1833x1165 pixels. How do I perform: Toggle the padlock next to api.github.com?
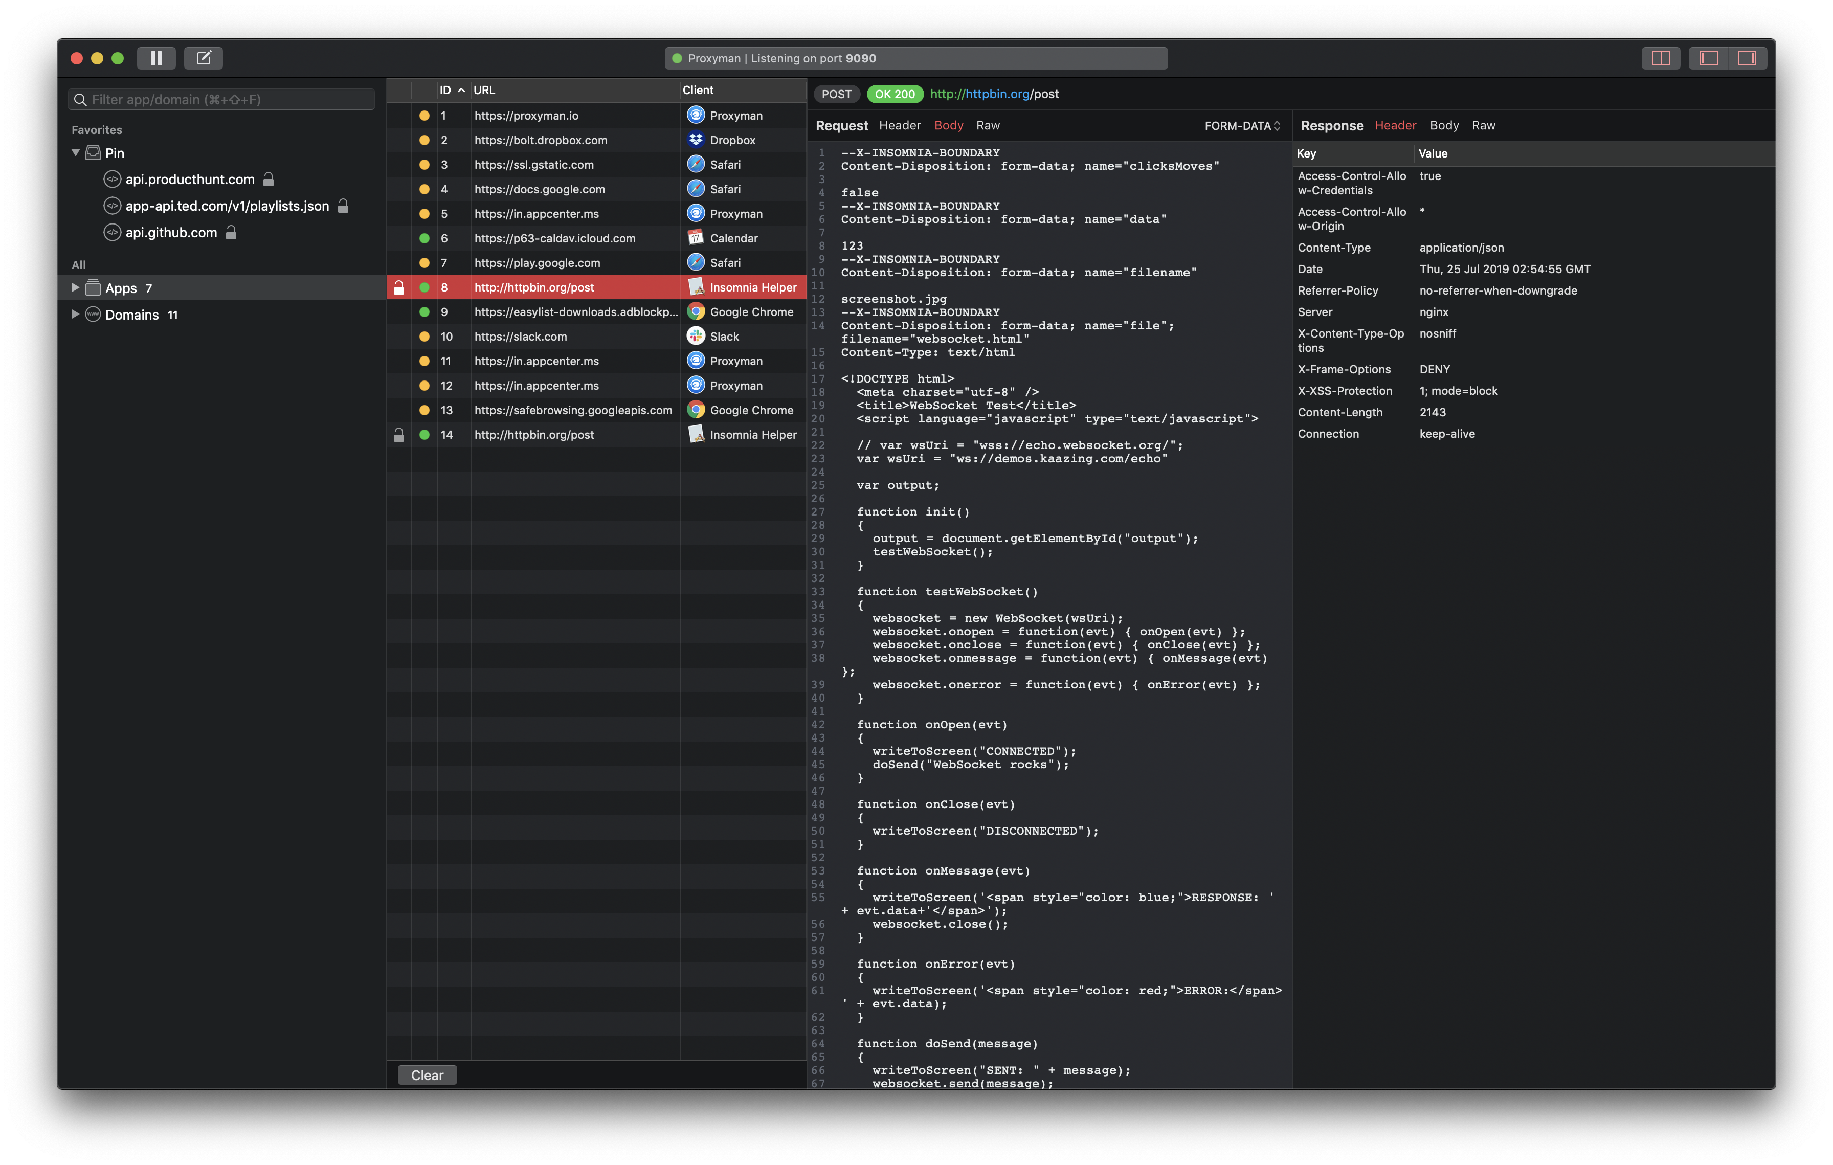coord(231,232)
